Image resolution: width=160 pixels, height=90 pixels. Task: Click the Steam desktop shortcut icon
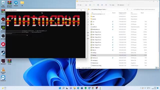[x=3, y=53]
